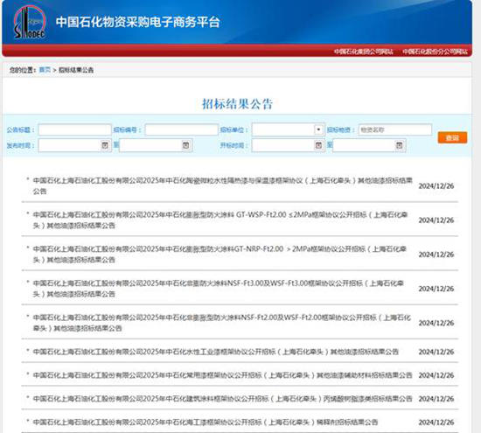Click the orange 查询 search button
Image resolution: width=481 pixels, height=433 pixels.
pos(452,137)
